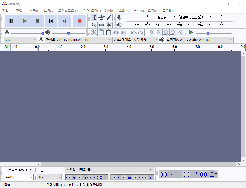Click the timeline options green triangle button
Image resolution: width=246 pixels, height=188 pixels.
tap(7, 47)
